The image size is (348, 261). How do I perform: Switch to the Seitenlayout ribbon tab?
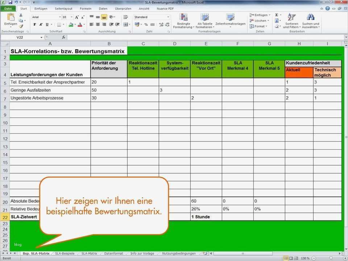click(63, 9)
